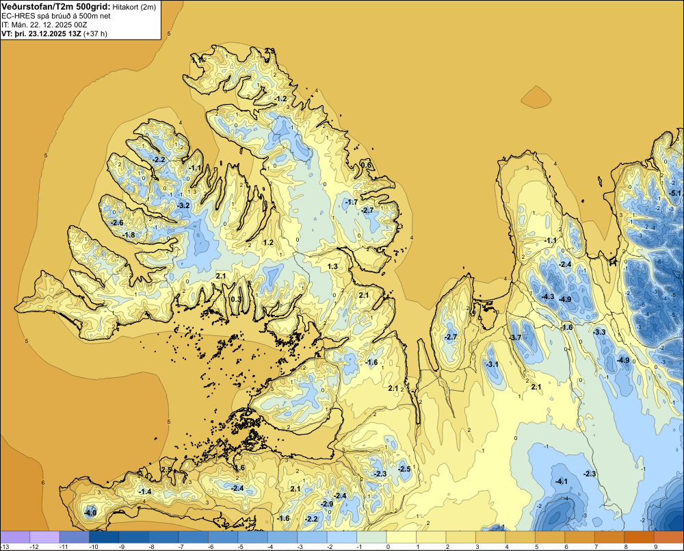Image resolution: width=684 pixels, height=551 pixels.
Task: Click the -1.7 temperature label
Action: coord(351,202)
